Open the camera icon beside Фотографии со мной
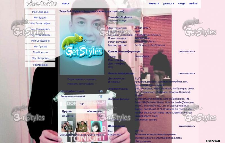Image resolution: width=225 pixels, height=143 pixels. (x=101, y=91)
